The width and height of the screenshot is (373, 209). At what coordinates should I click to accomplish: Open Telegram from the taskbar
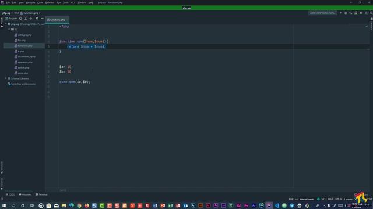(x=292, y=206)
